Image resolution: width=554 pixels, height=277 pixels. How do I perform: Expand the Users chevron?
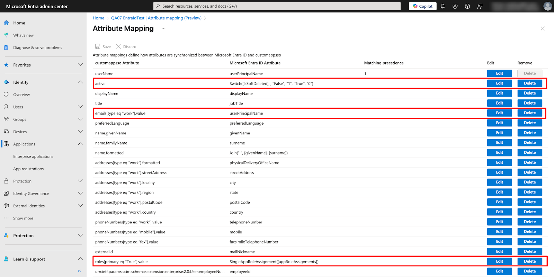click(80, 107)
